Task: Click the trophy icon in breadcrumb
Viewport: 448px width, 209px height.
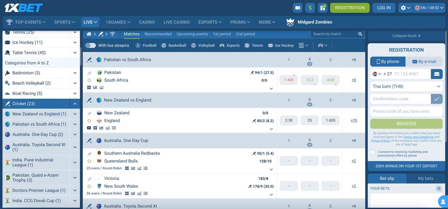Action: (112, 34)
